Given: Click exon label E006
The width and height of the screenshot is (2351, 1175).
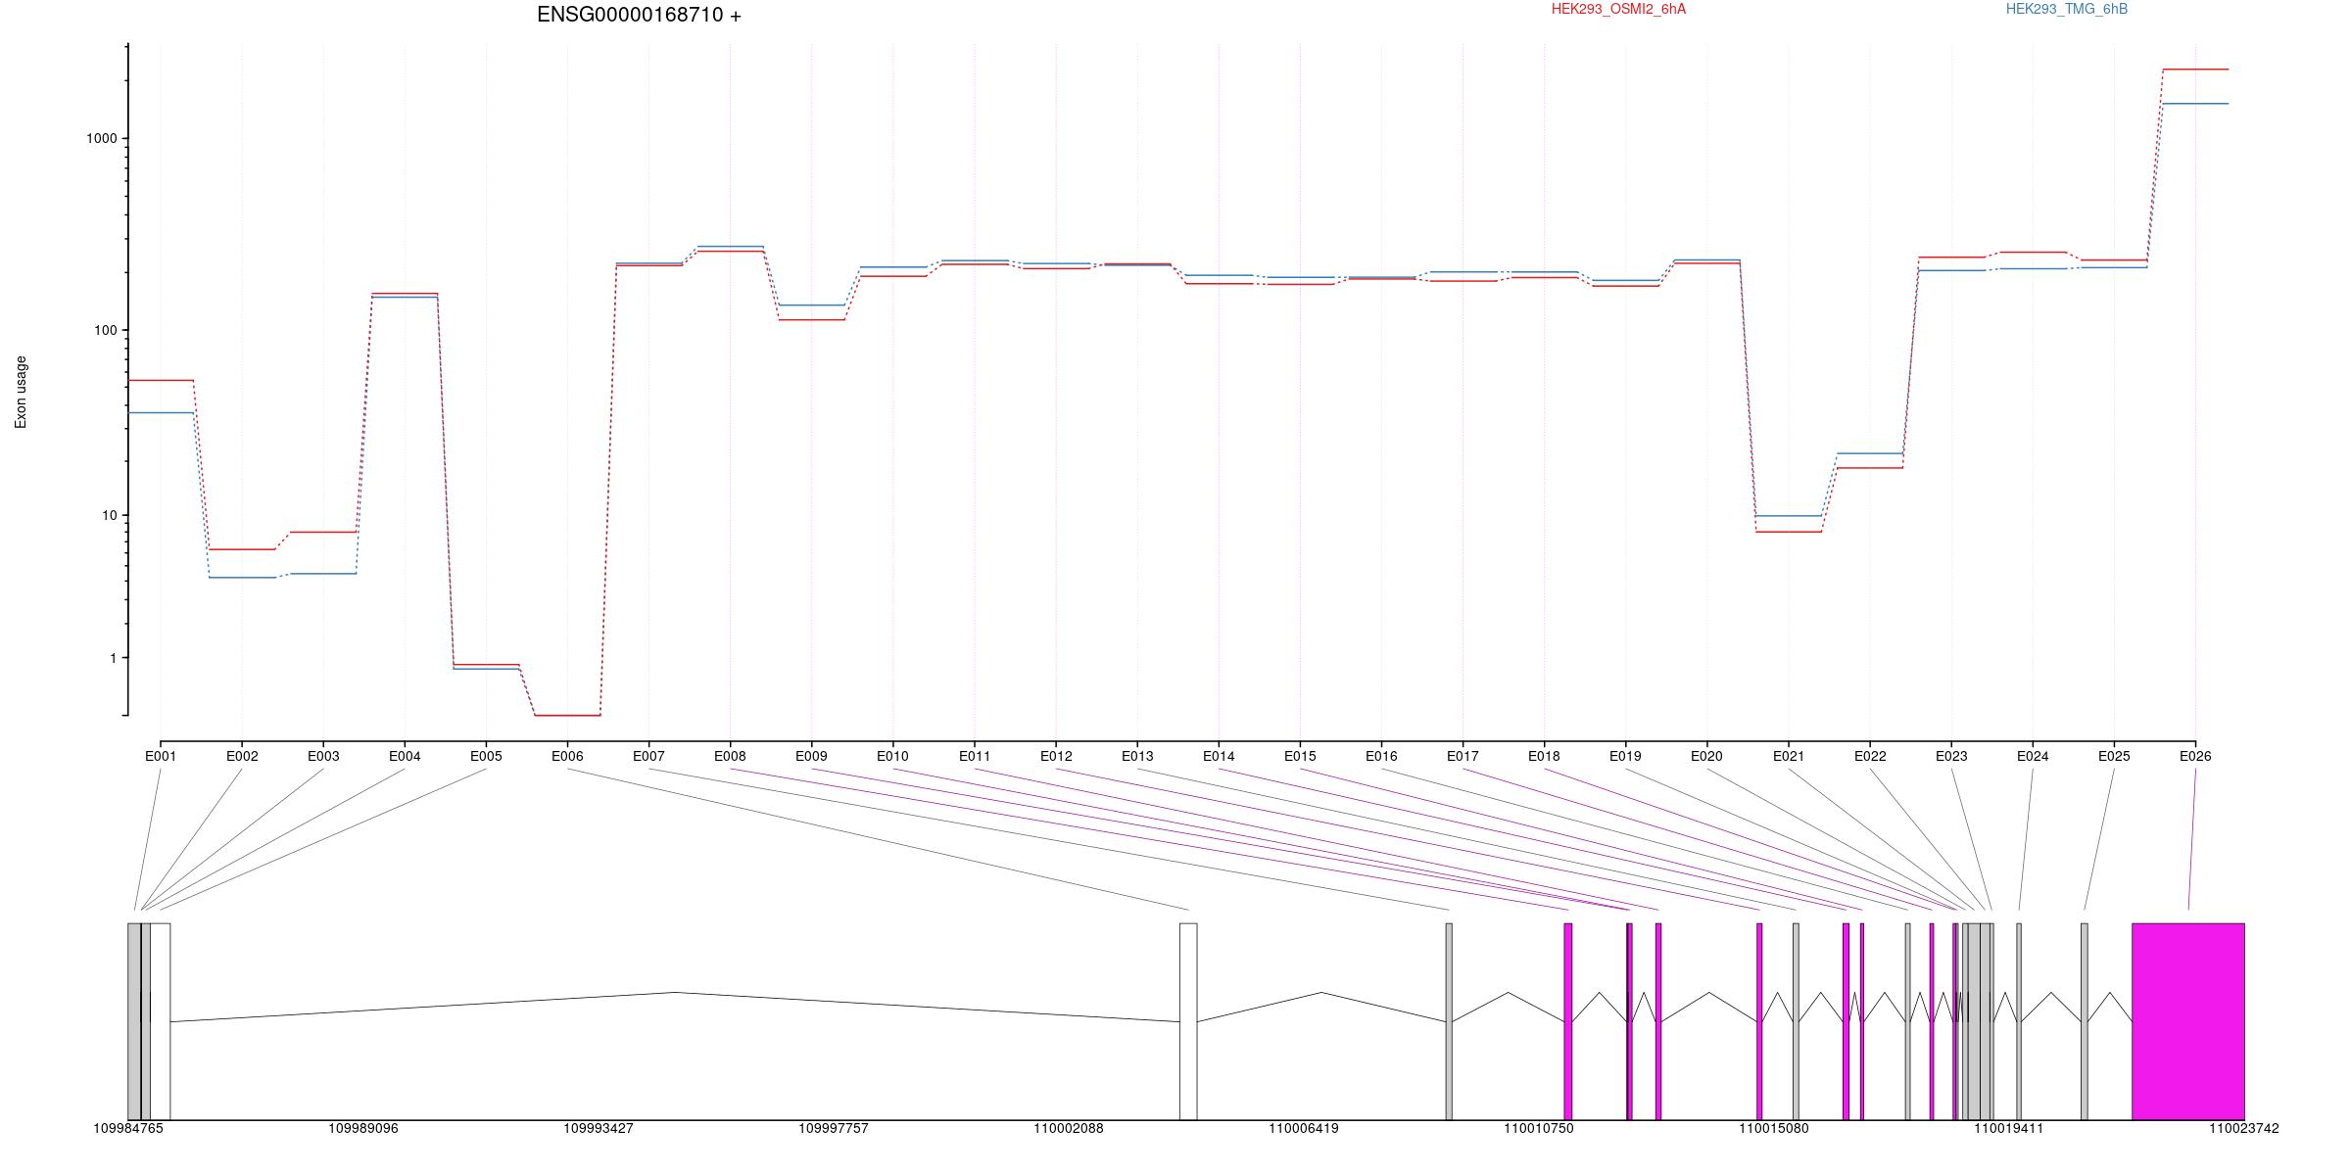Looking at the screenshot, I should [567, 756].
